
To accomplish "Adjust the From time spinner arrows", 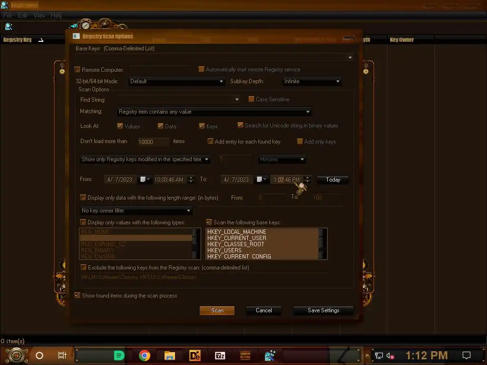I will point(191,179).
